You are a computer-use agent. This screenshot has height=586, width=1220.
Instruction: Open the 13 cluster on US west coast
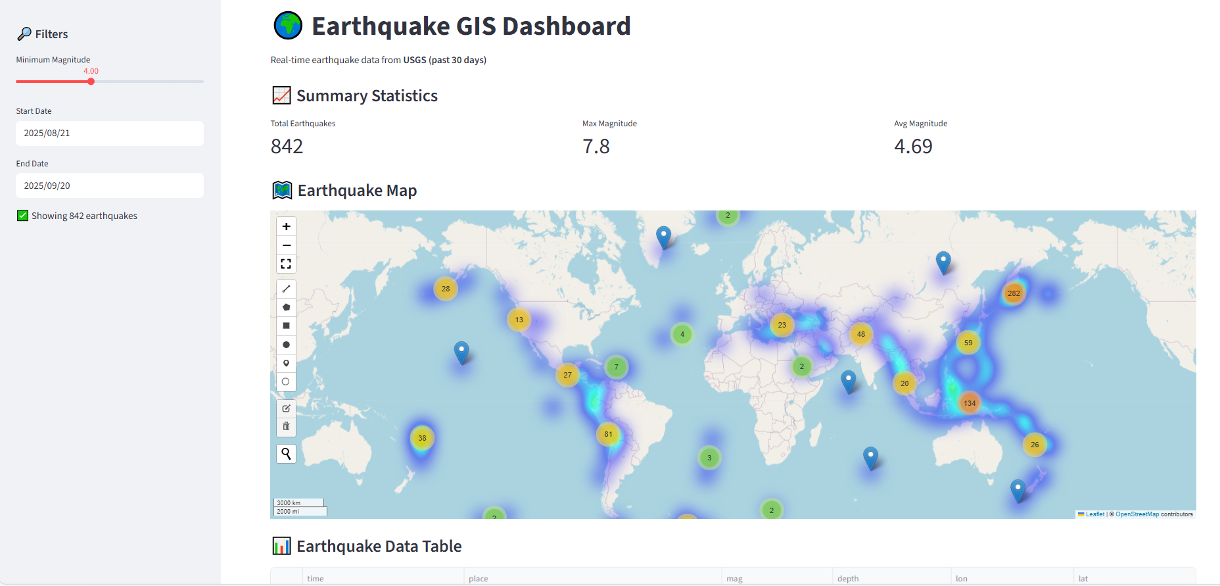click(519, 320)
